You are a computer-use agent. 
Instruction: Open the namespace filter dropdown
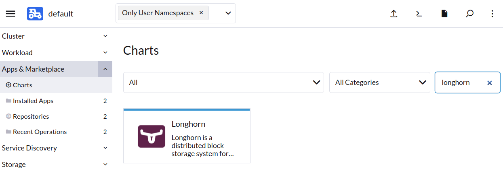pyautogui.click(x=228, y=13)
